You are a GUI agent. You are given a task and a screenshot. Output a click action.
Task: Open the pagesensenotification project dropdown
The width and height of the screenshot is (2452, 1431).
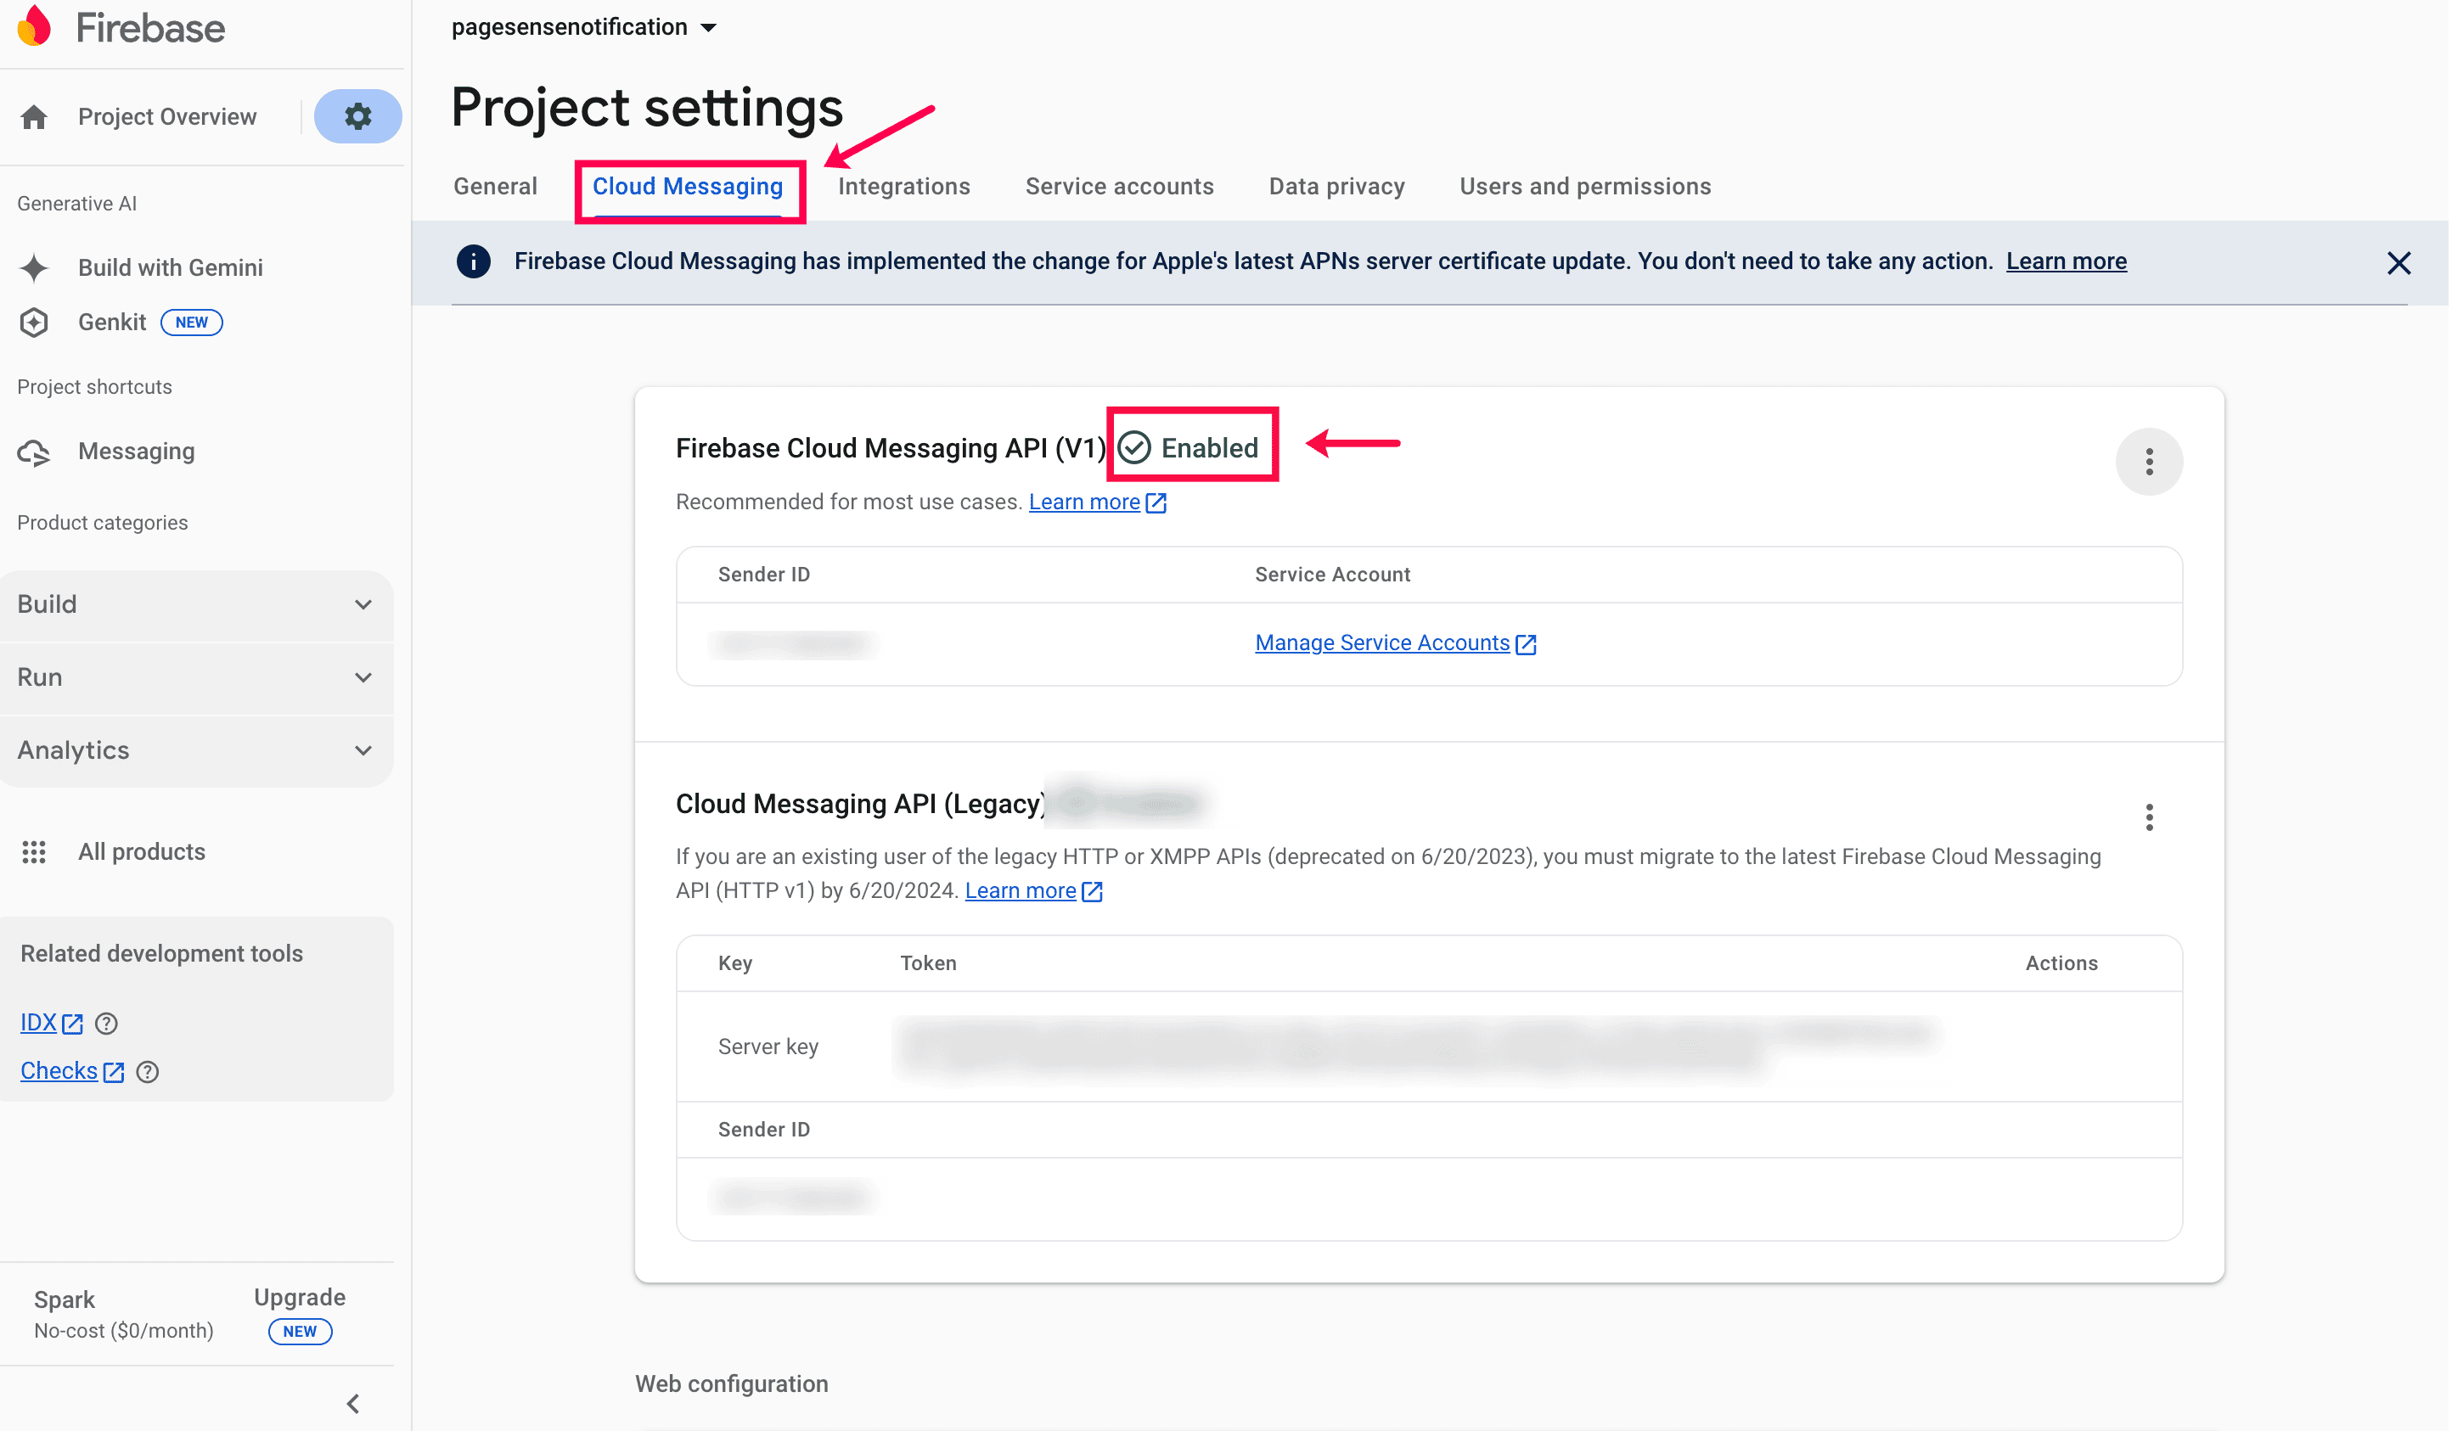(584, 27)
